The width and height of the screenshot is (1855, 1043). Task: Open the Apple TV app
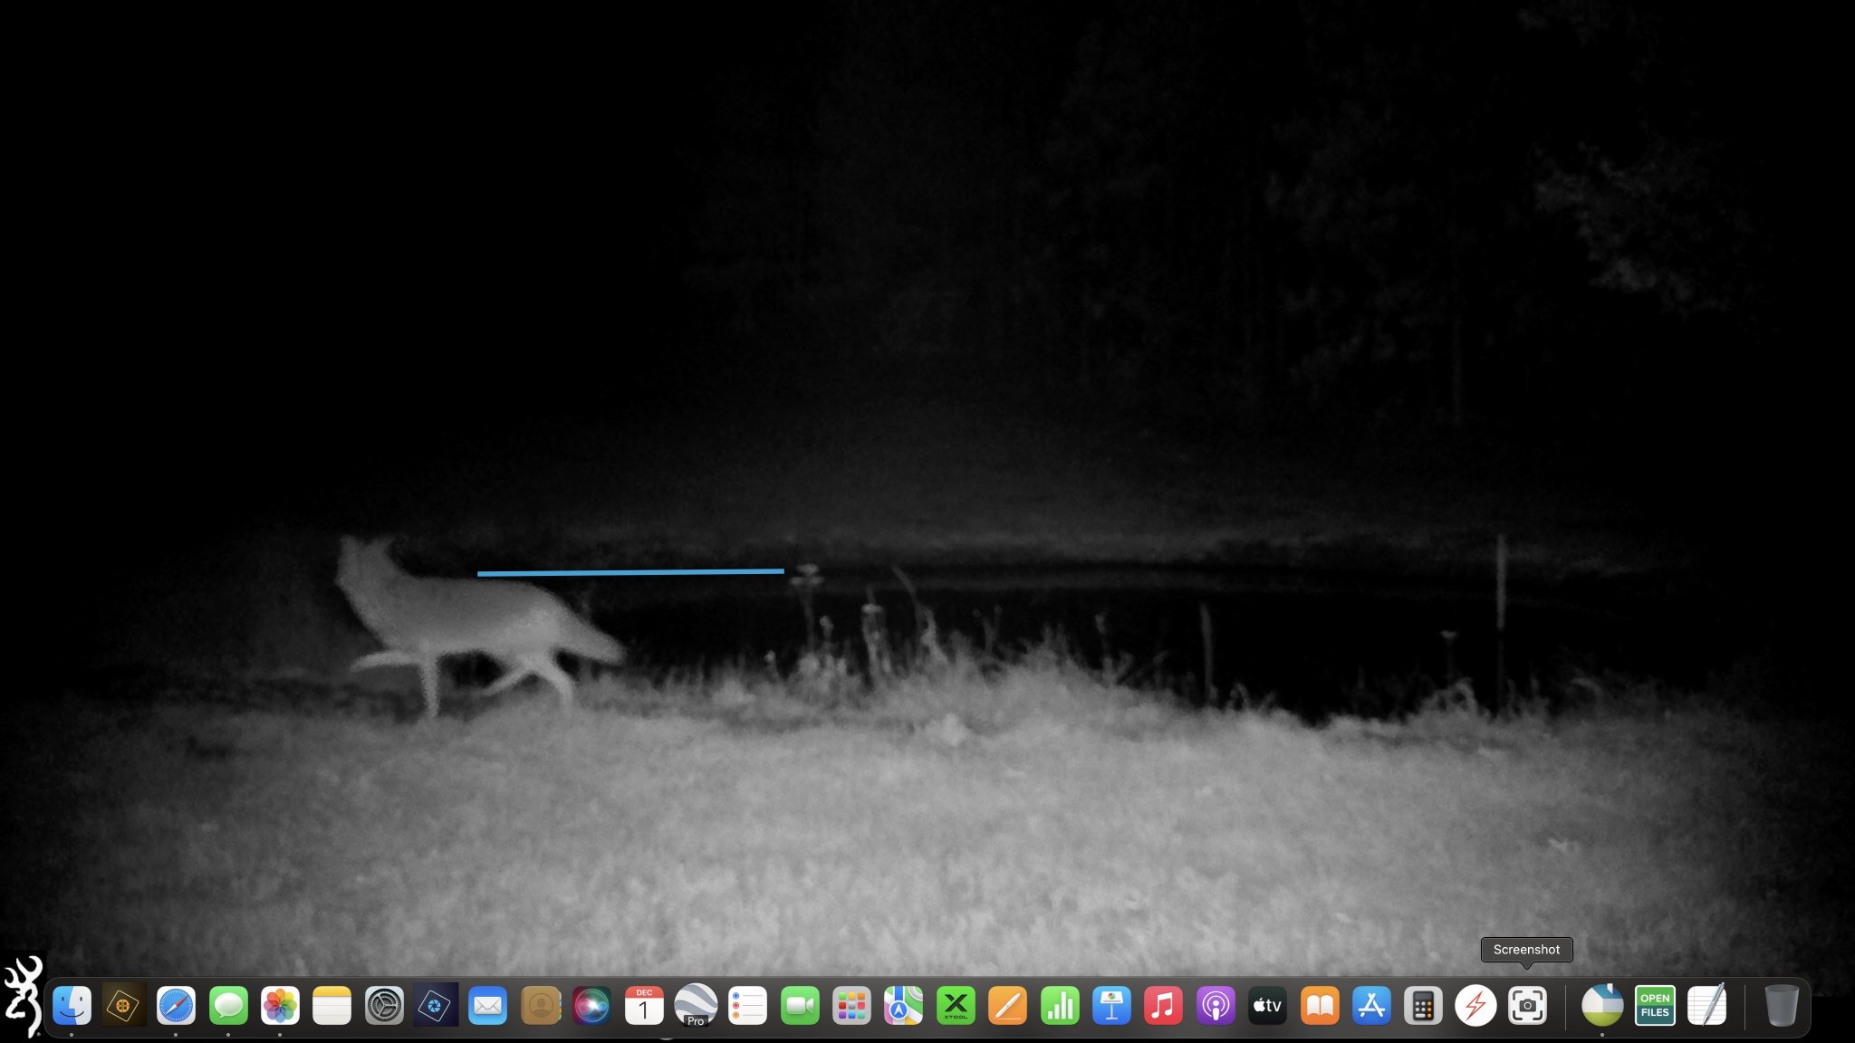pos(1267,1006)
